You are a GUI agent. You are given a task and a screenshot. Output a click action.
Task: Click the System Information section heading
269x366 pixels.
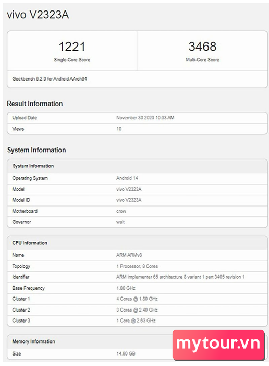tap(36, 150)
